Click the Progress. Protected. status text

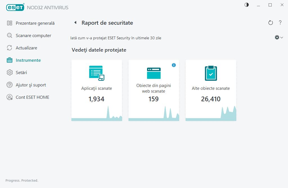click(22, 180)
